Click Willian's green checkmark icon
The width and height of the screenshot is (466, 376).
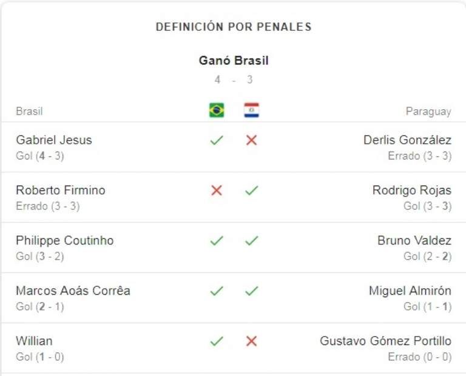click(x=217, y=341)
